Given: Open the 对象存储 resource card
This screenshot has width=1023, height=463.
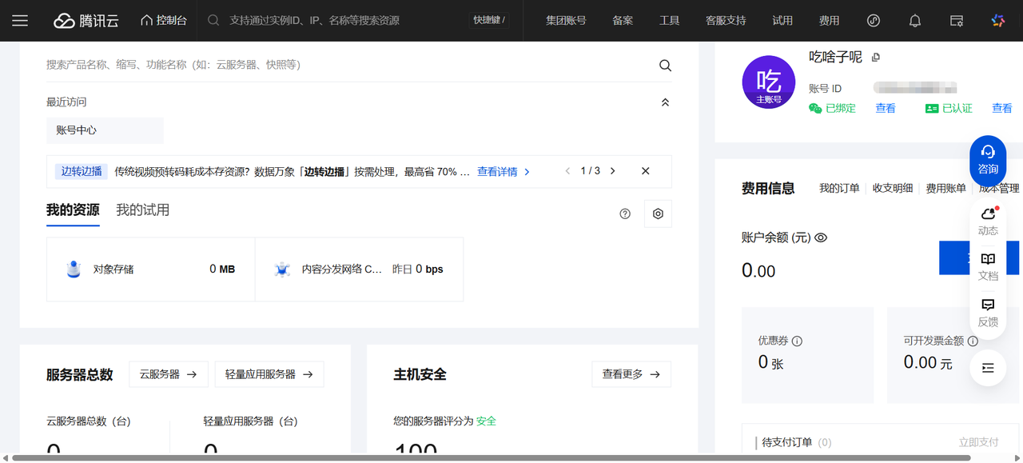Looking at the screenshot, I should tap(151, 269).
